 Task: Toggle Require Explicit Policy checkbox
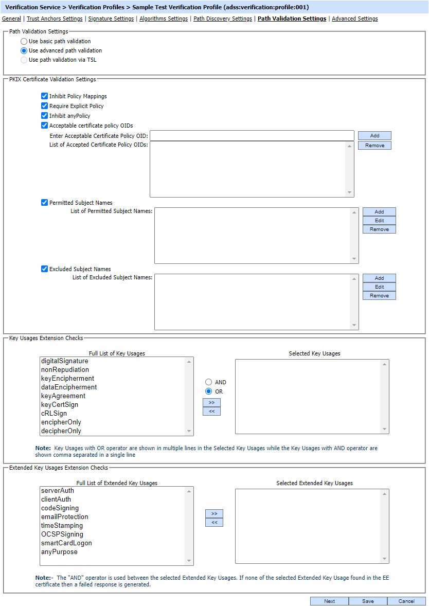coord(44,106)
